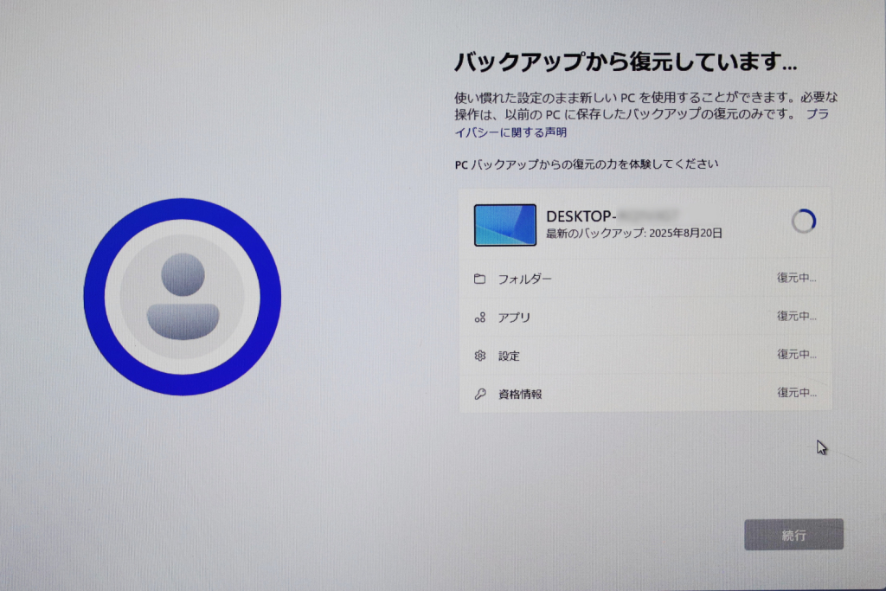The width and height of the screenshot is (886, 591).
Task: Select the blue PC backup thumbnail
Action: coord(505,225)
